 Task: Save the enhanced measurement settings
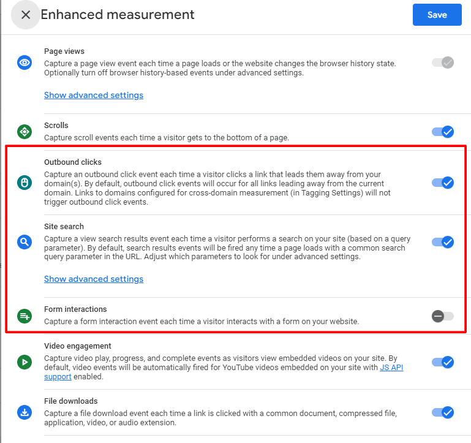tap(437, 15)
